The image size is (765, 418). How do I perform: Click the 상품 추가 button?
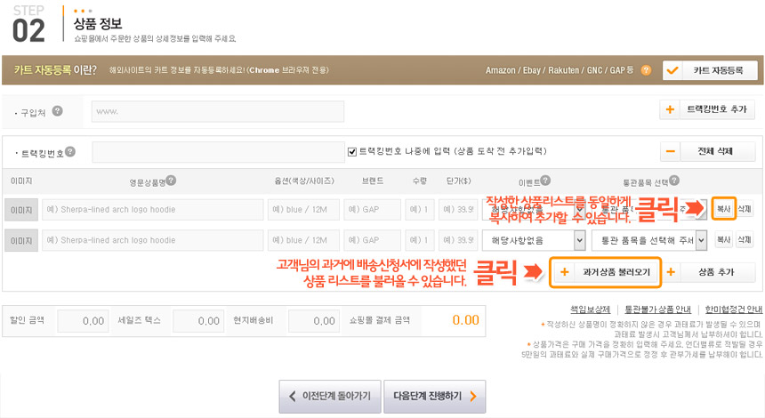click(709, 272)
